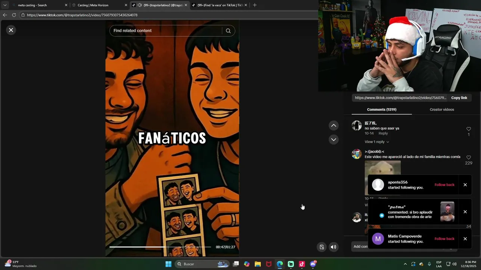Open the green streaming app on the taskbar
Viewport: 481px width, 270px height.
[291, 264]
